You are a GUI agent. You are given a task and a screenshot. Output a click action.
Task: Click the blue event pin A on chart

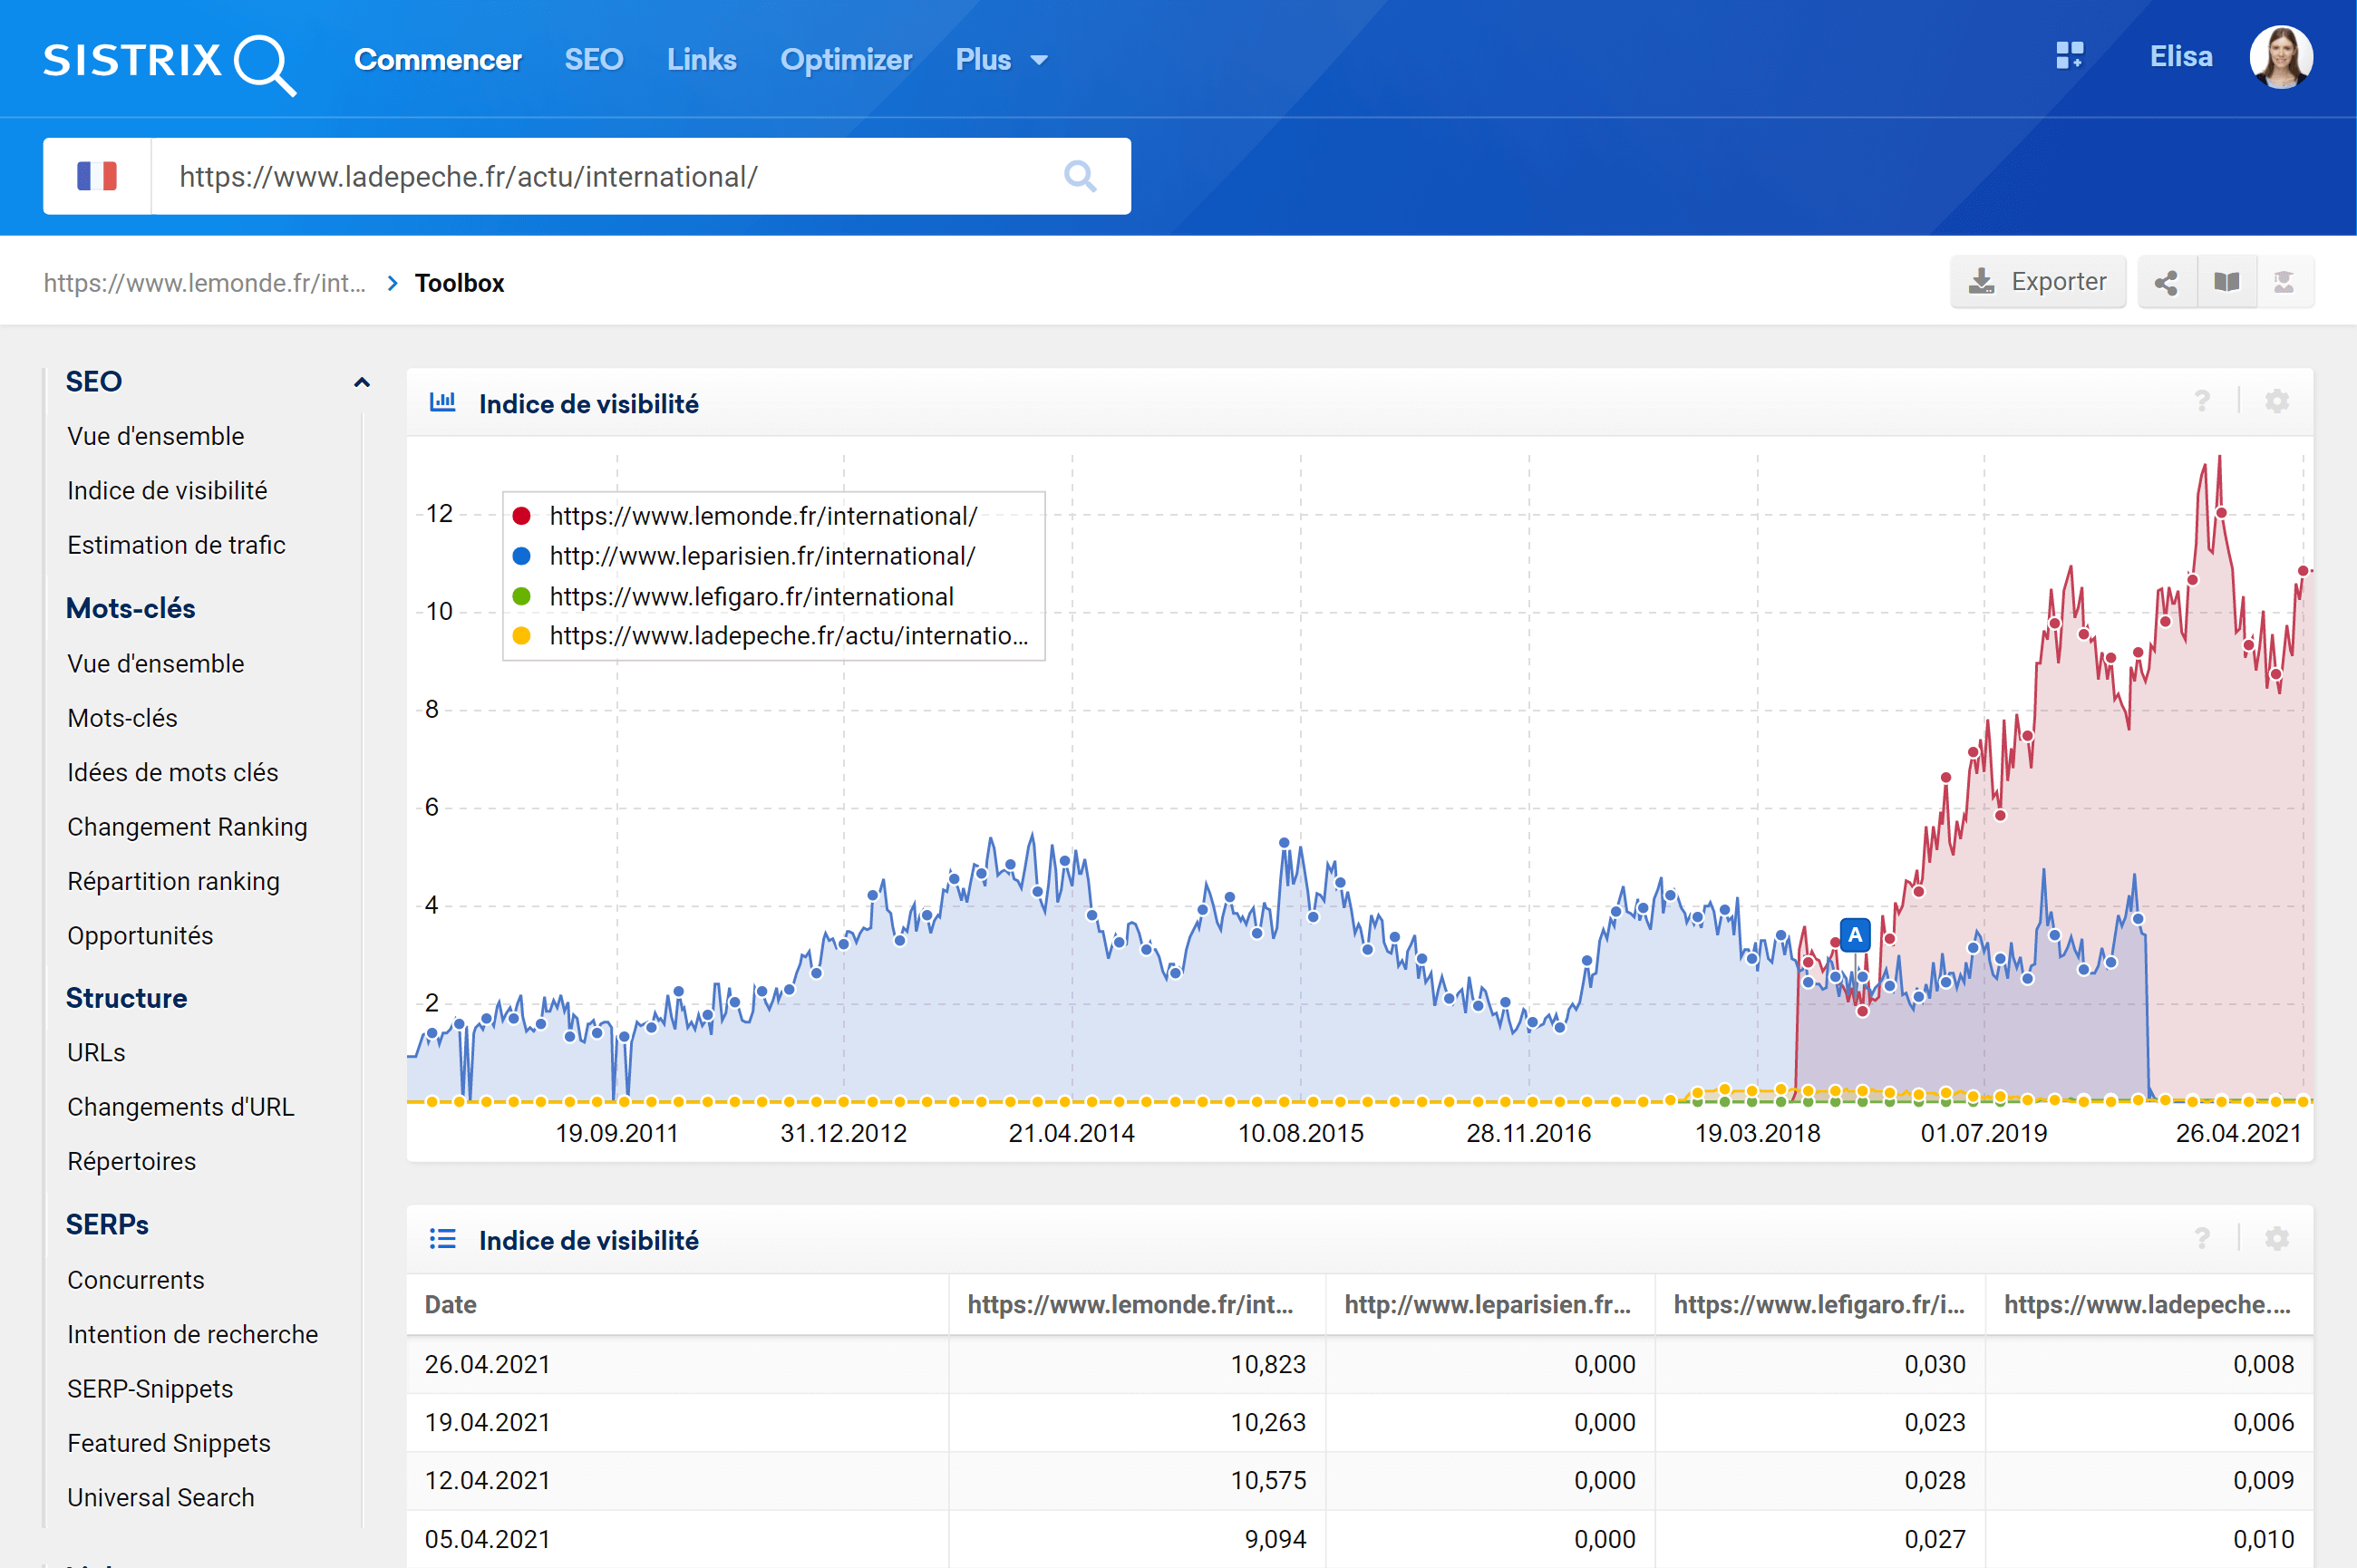tap(1855, 935)
